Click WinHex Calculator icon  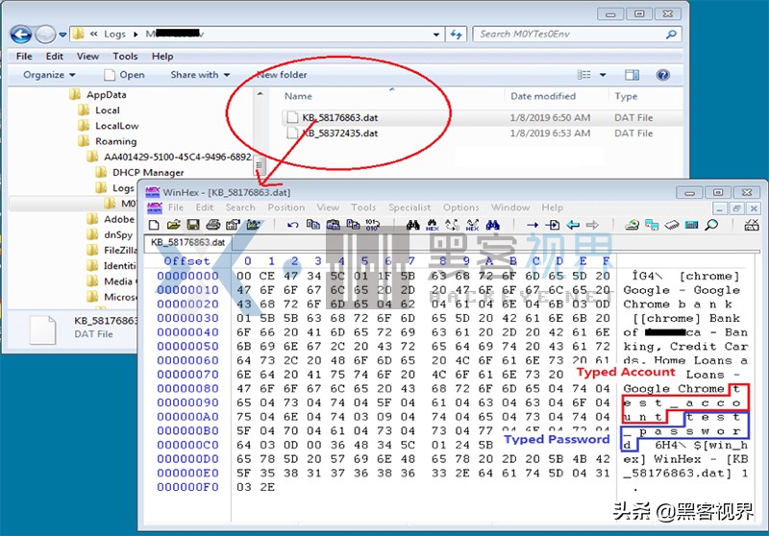[691, 225]
